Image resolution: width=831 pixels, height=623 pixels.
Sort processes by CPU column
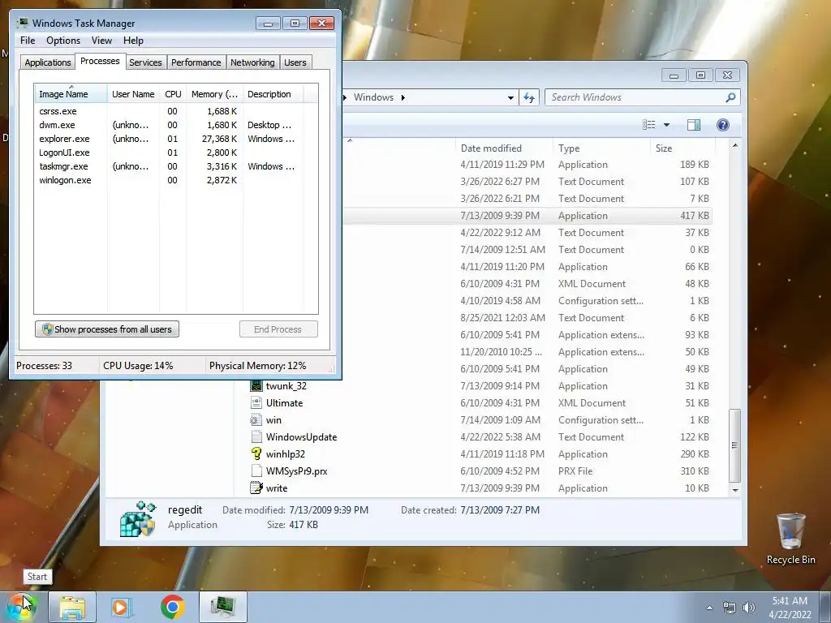[x=173, y=94]
